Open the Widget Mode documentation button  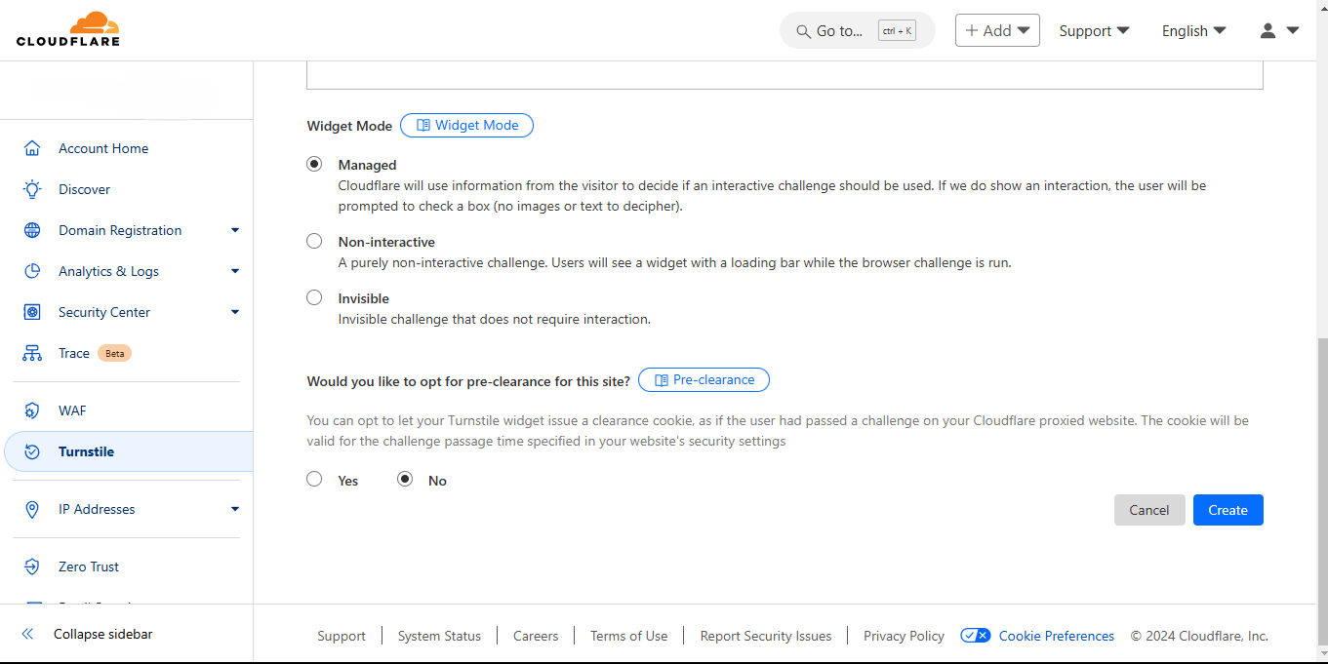(466, 125)
